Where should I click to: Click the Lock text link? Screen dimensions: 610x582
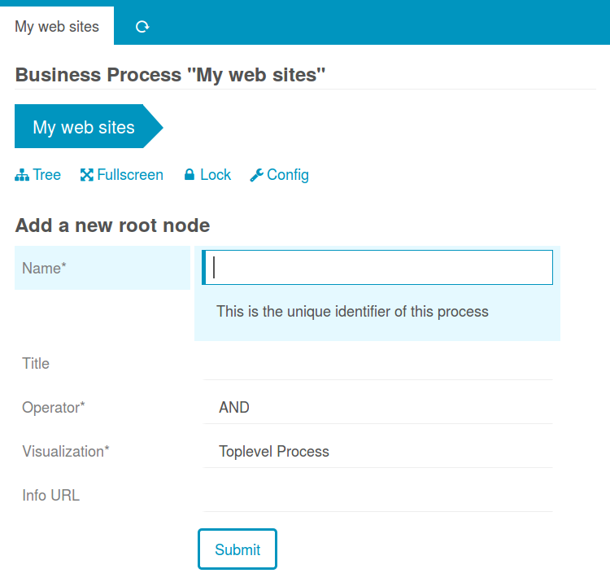tap(216, 175)
